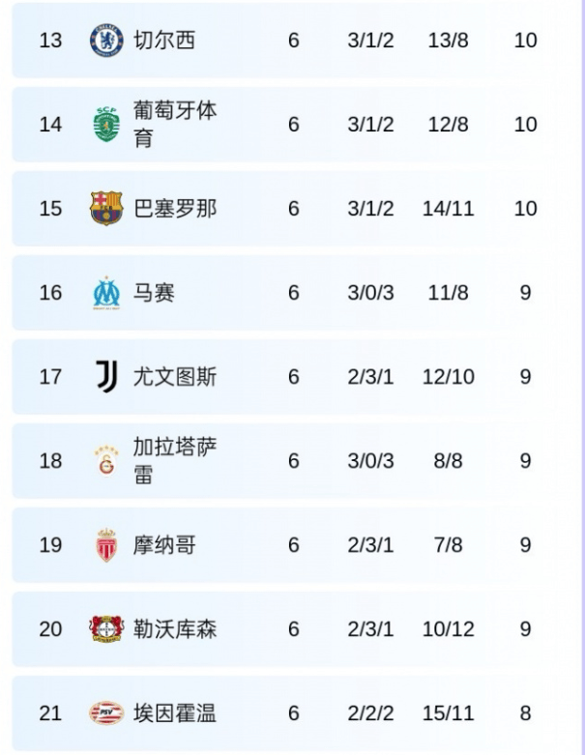Click the Monaco club crest
The height and width of the screenshot is (755, 585).
click(x=105, y=545)
